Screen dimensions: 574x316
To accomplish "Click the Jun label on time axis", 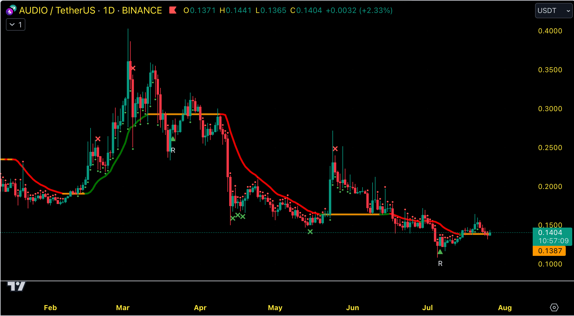I will tap(352, 308).
